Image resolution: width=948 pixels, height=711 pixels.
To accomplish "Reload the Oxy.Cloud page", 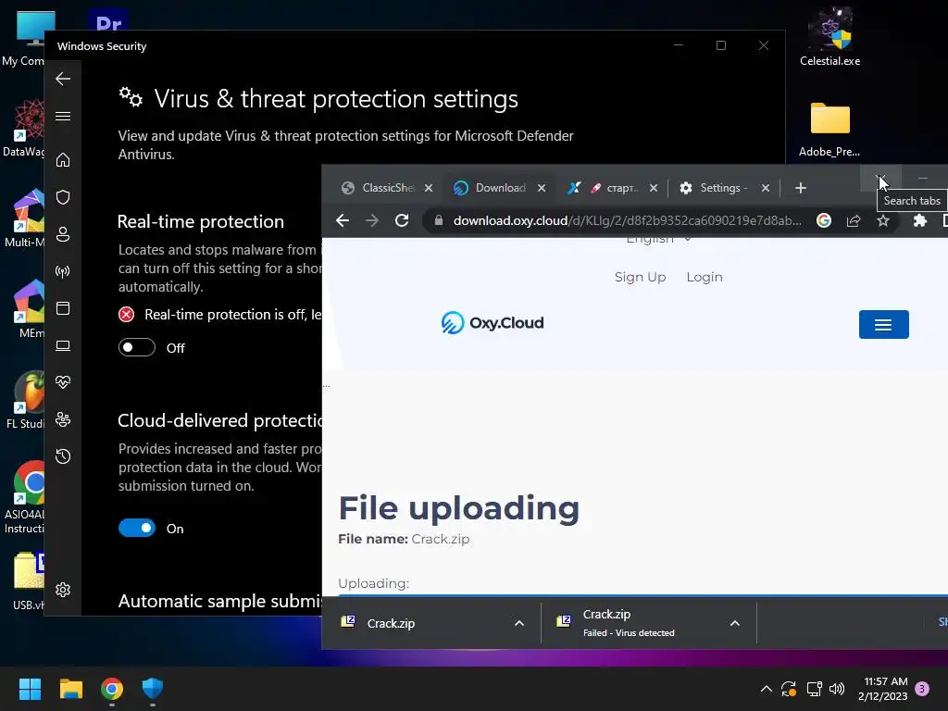I will [x=402, y=220].
